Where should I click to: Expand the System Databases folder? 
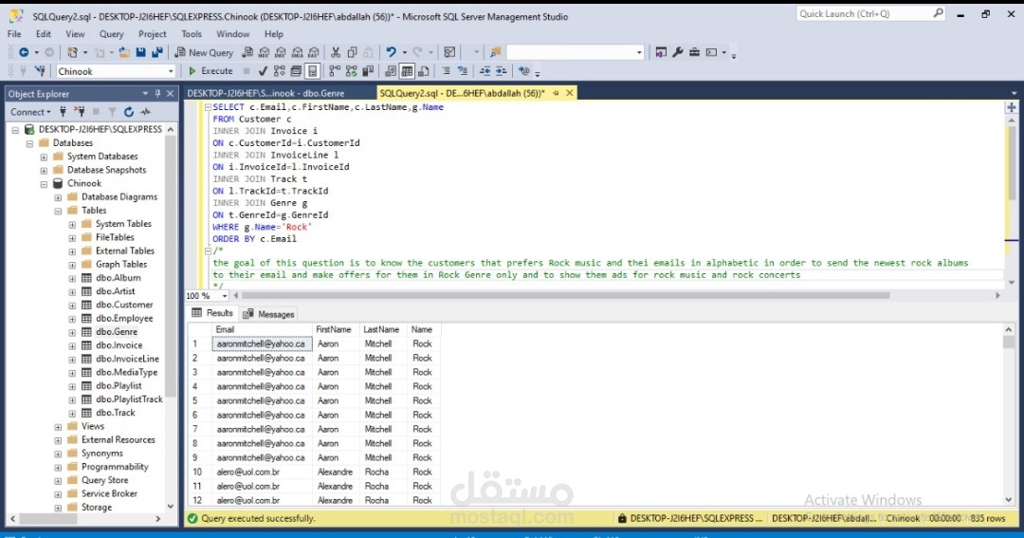[x=44, y=157]
